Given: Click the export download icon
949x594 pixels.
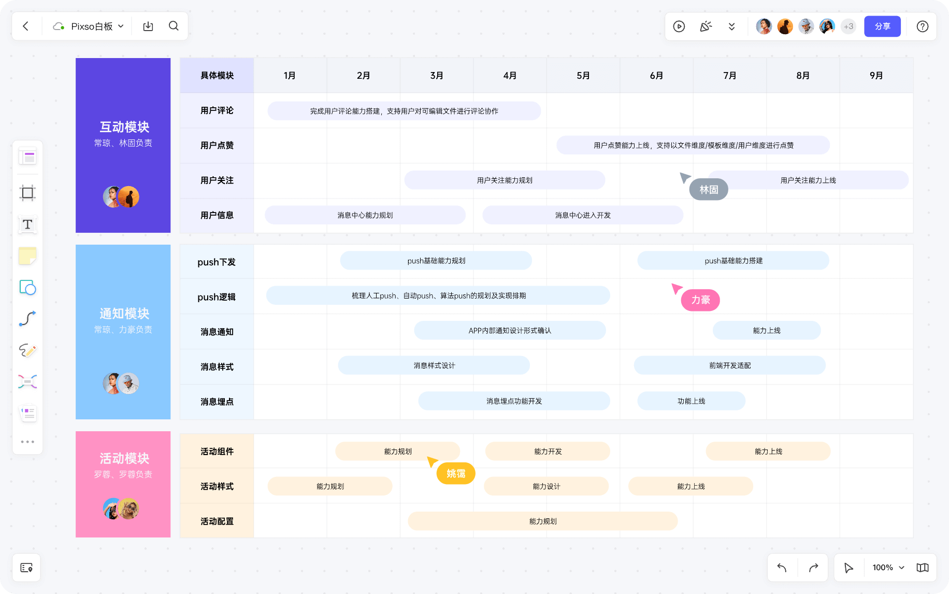Looking at the screenshot, I should [x=148, y=26].
